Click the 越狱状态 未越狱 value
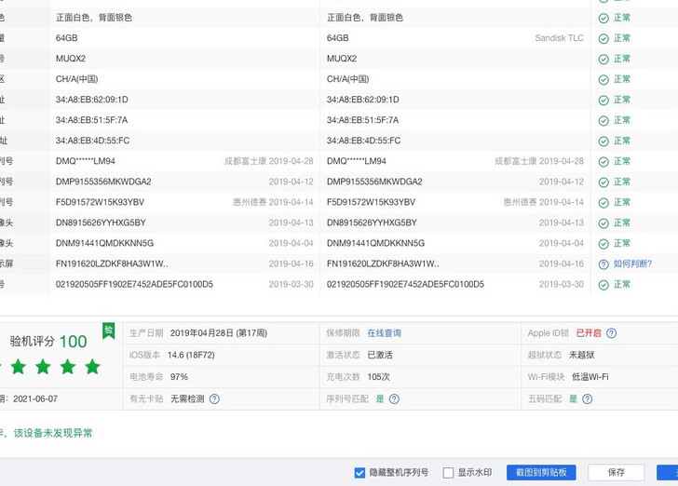The height and width of the screenshot is (486, 678). 581,355
